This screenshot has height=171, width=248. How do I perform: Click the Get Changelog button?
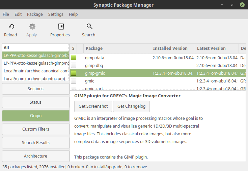coord(132,106)
